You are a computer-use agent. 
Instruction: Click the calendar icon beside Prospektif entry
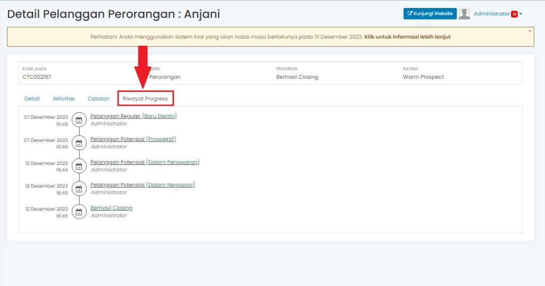coord(79,143)
